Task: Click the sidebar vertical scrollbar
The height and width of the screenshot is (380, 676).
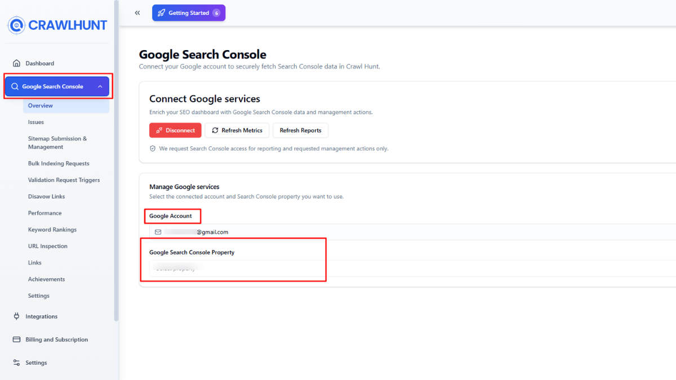Action: tap(117, 160)
